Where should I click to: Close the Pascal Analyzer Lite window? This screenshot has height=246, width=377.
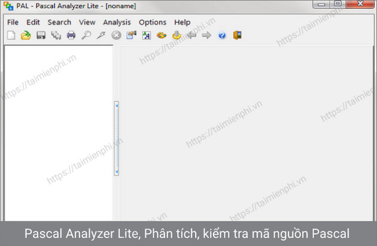(360, 4)
